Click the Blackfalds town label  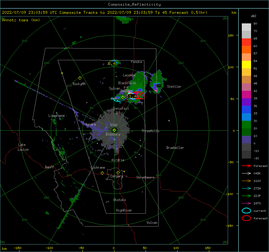(x=127, y=83)
